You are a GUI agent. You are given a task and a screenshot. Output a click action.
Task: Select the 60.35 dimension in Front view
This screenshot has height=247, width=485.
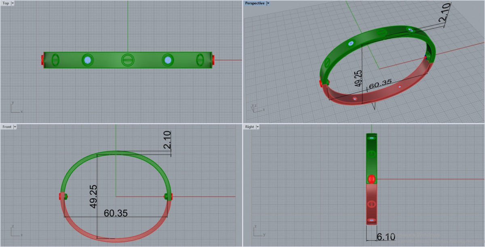click(116, 213)
